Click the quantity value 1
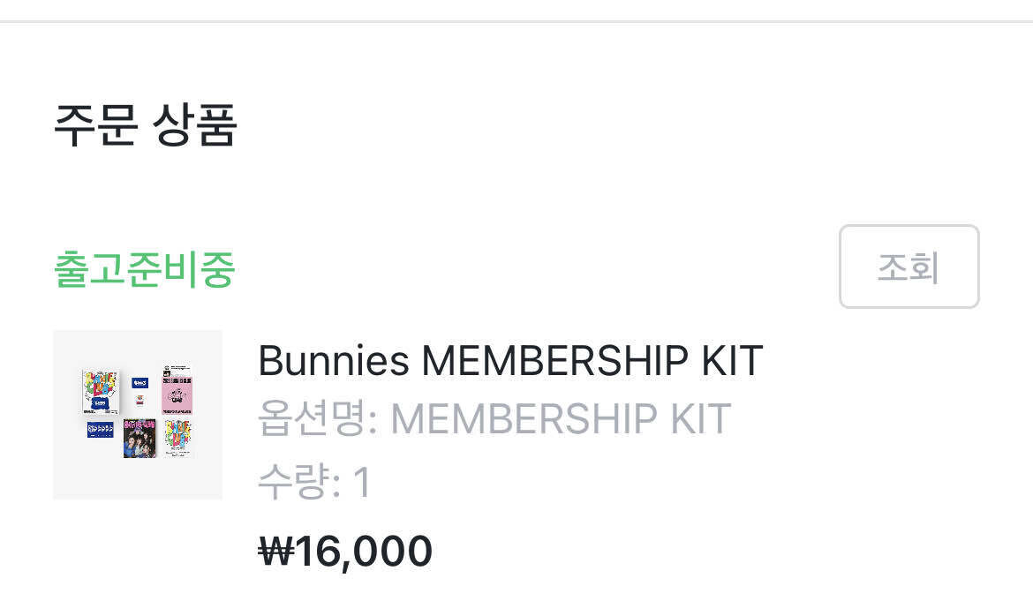 click(x=362, y=483)
